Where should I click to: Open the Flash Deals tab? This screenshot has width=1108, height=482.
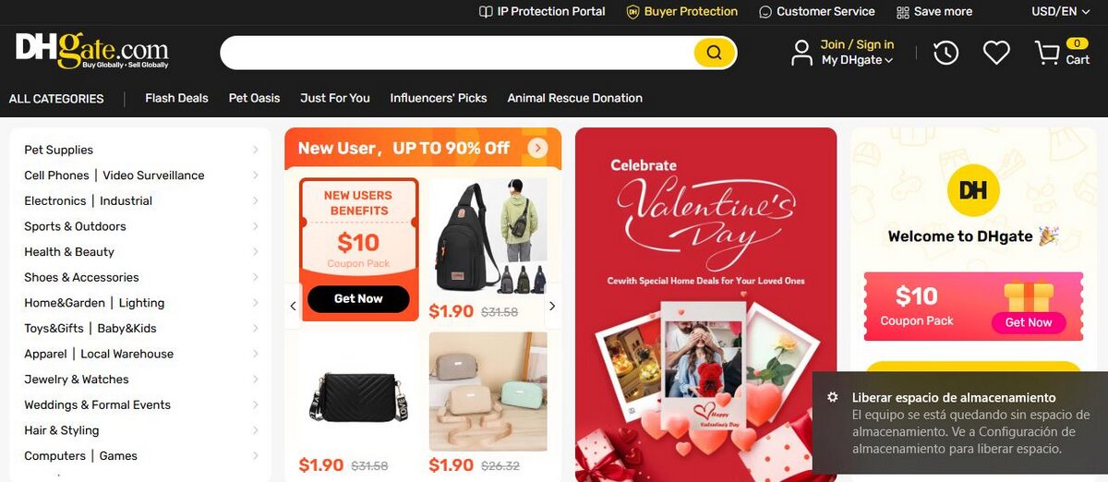tap(176, 98)
